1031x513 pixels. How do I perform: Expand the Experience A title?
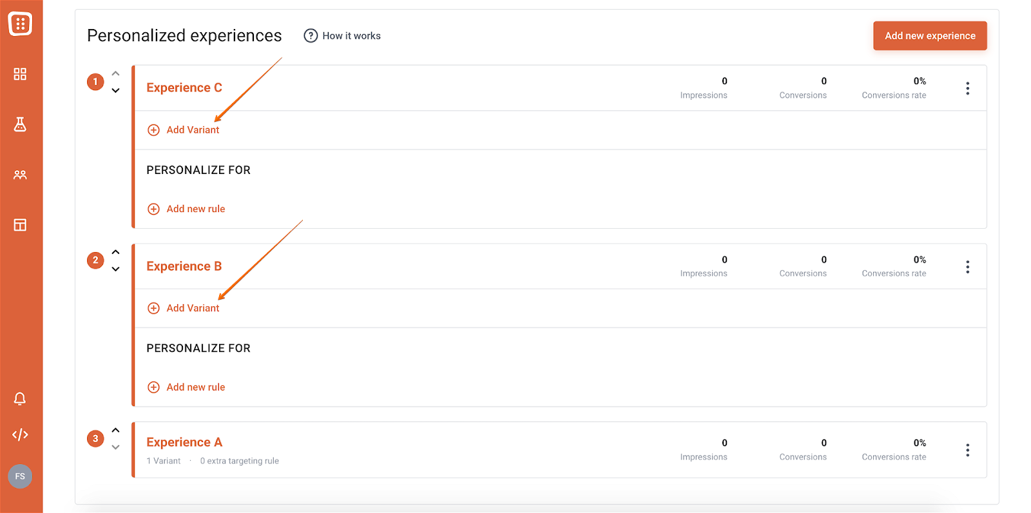point(184,442)
